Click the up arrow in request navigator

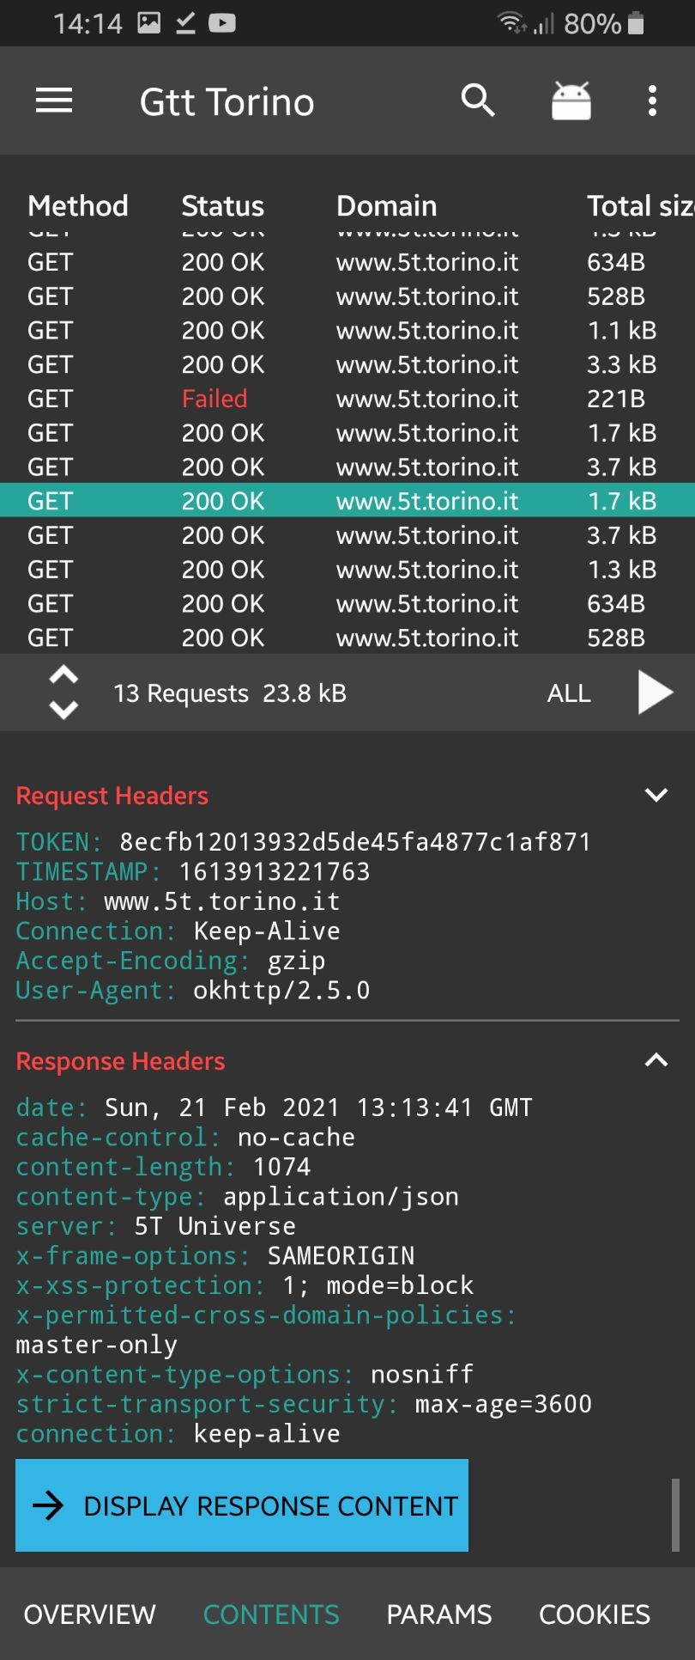[x=63, y=675]
